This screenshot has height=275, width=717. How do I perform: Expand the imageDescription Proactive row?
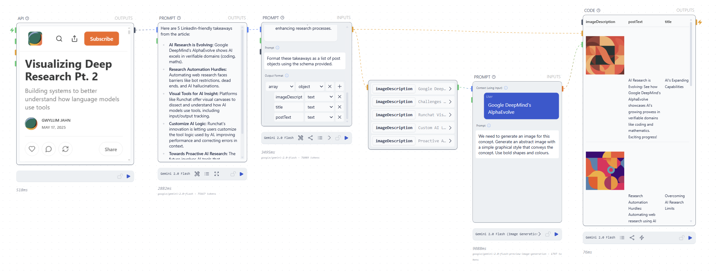point(450,141)
